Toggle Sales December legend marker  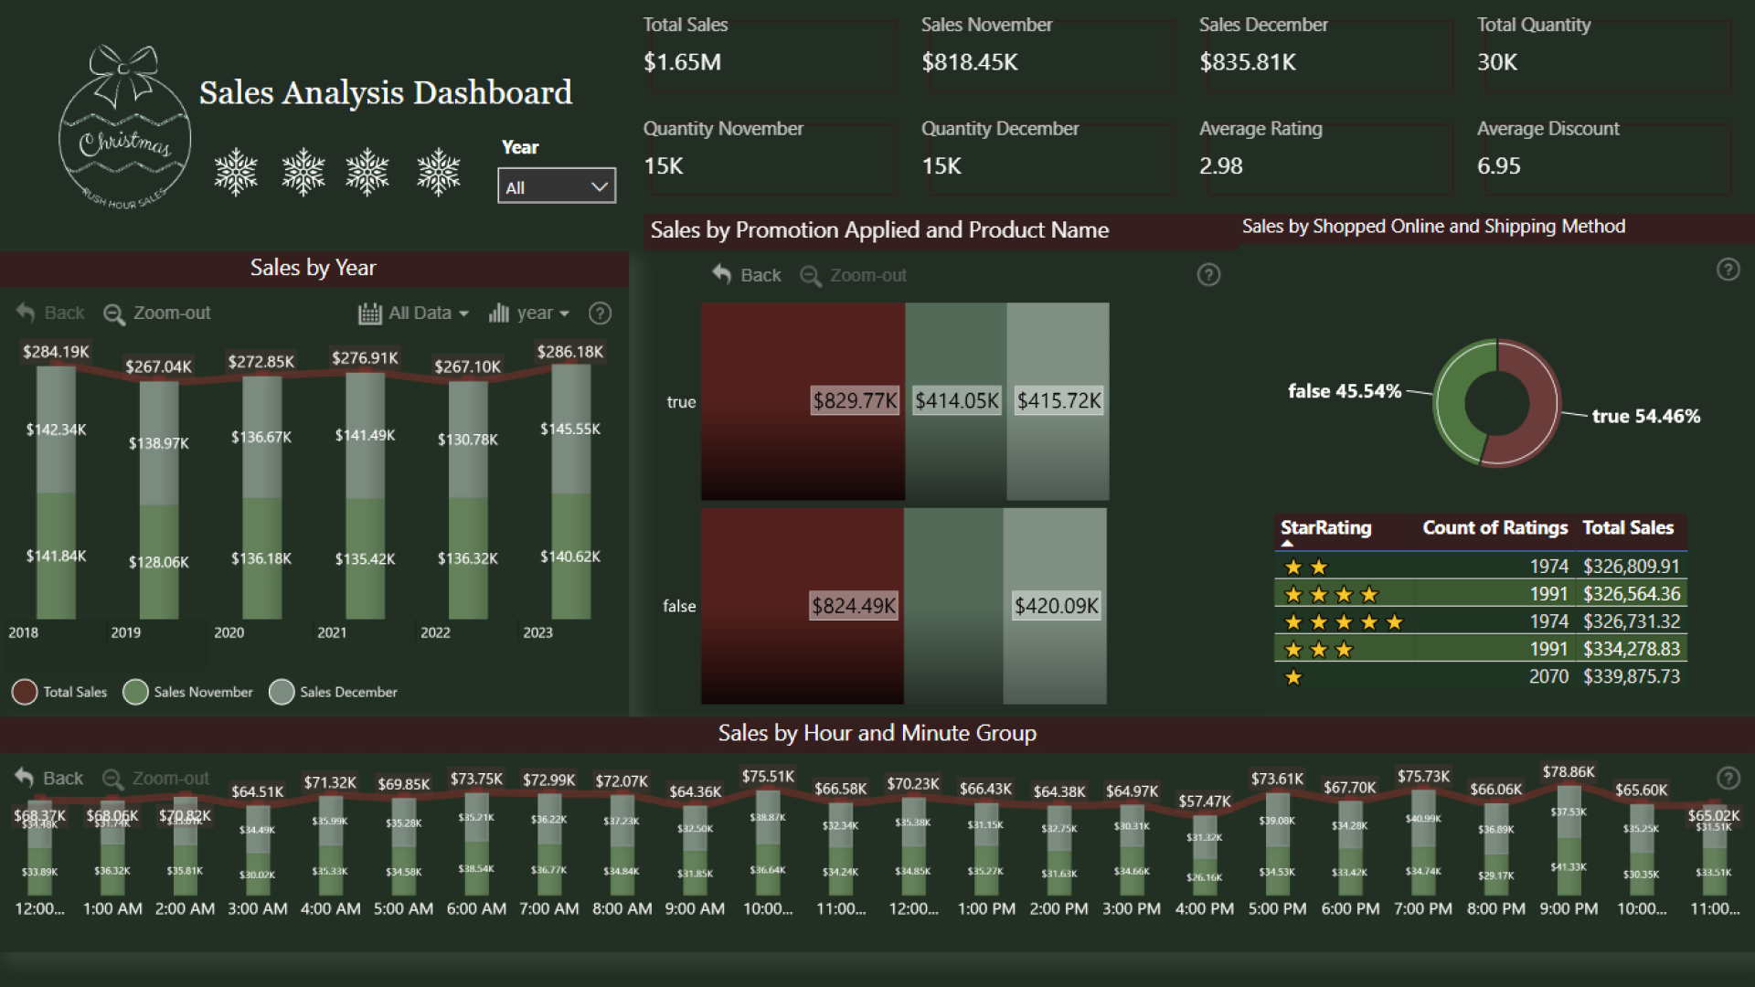pyautogui.click(x=282, y=692)
